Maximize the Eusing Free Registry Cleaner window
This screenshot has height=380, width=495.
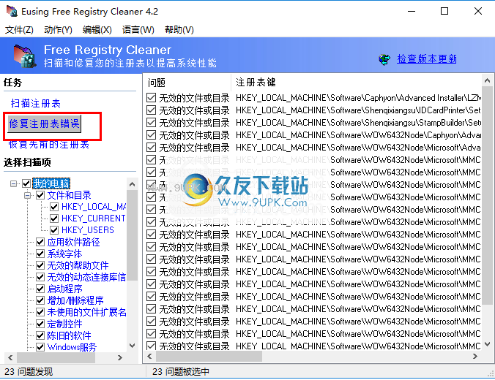click(444, 12)
